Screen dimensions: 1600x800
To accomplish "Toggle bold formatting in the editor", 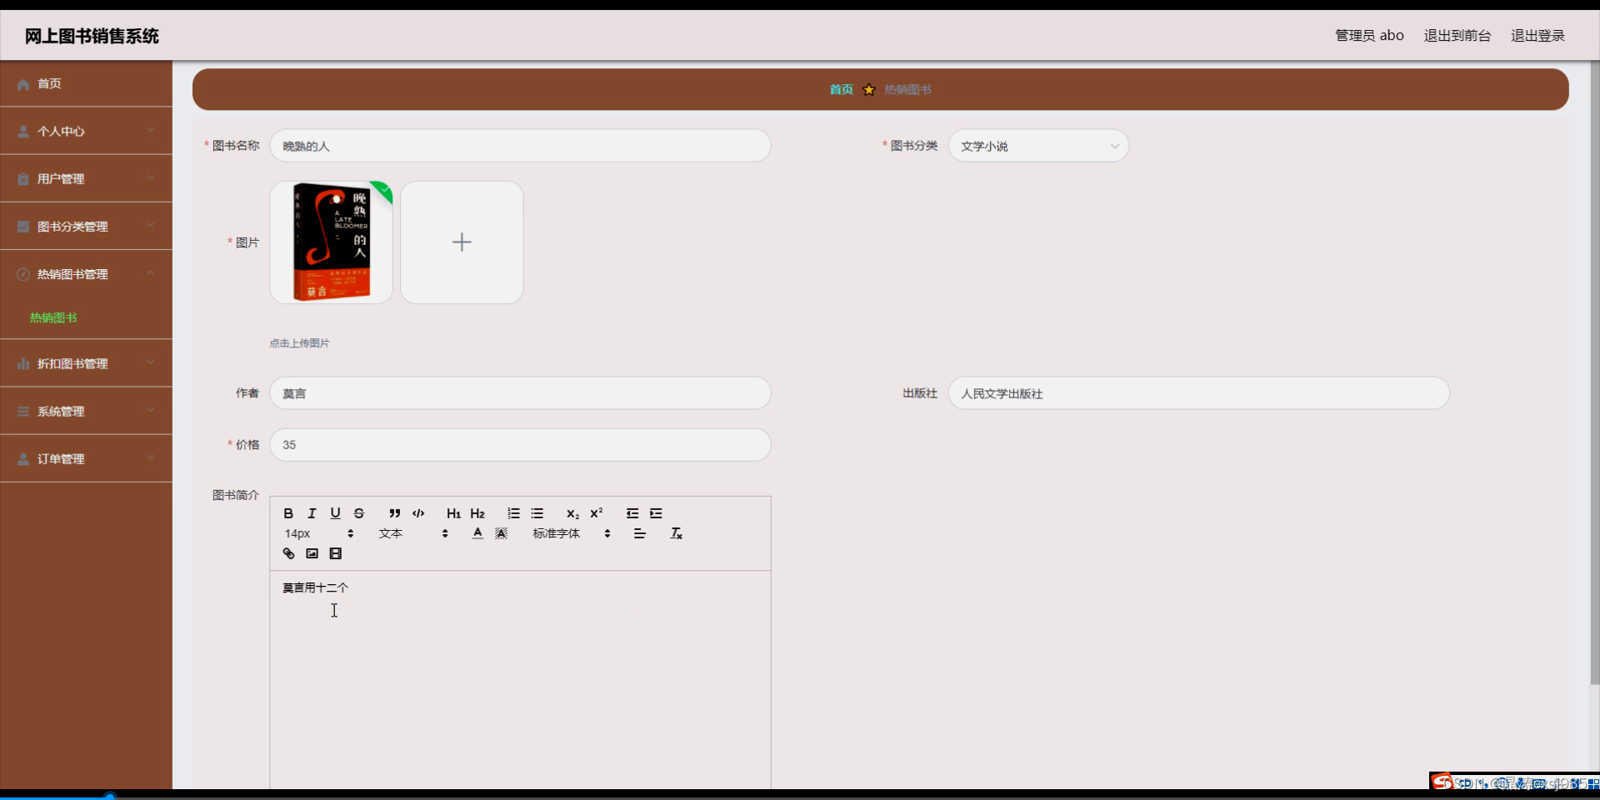I will tap(288, 513).
